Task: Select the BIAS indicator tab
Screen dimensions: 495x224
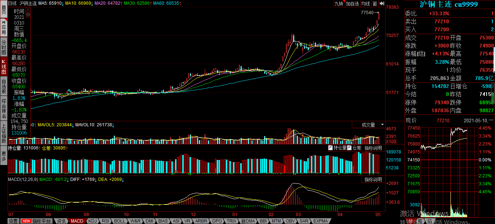Action: pos(163,221)
